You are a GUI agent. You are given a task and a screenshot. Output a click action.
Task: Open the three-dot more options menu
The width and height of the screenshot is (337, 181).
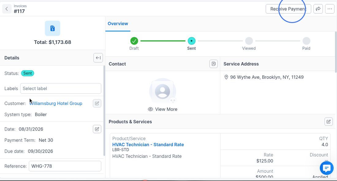coord(329,9)
